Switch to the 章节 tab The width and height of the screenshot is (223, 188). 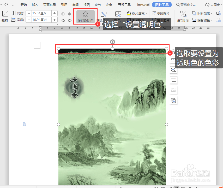pos(98,5)
